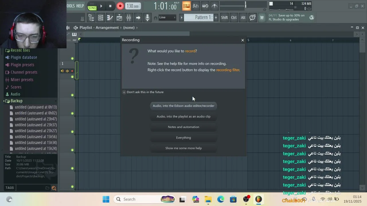Viewport: 367px width, 206px height.
Task: Click the 1:01:00 time display
Action: [x=165, y=6]
